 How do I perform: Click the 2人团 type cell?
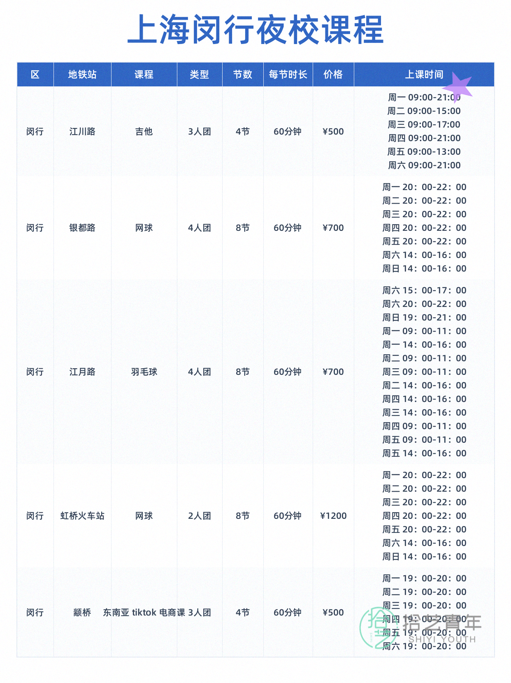click(x=200, y=516)
